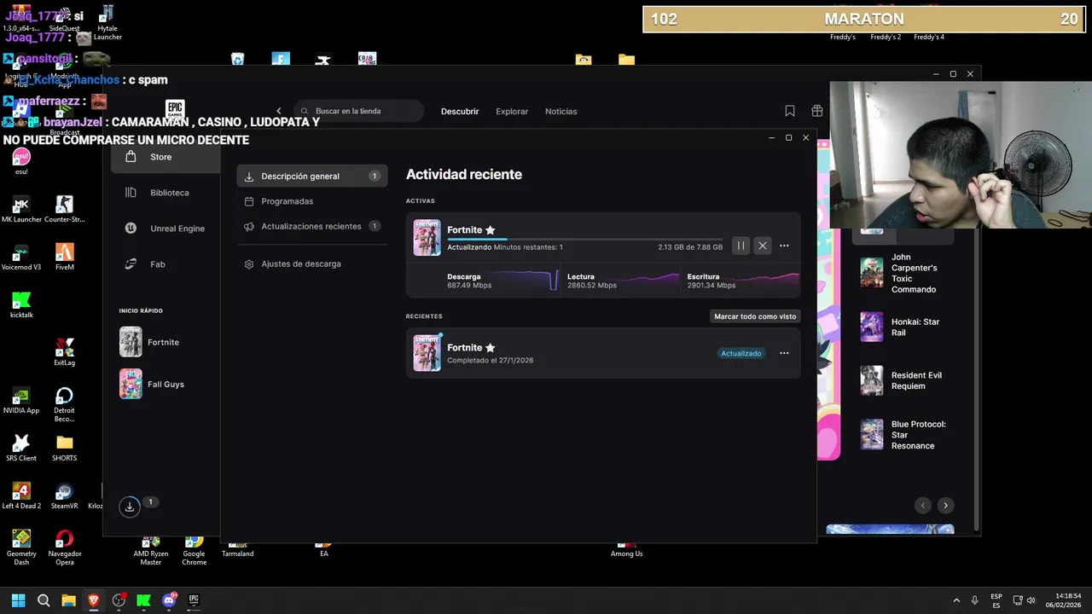The height and width of the screenshot is (614, 1092).
Task: Click the Actualizado status badge
Action: tap(741, 353)
